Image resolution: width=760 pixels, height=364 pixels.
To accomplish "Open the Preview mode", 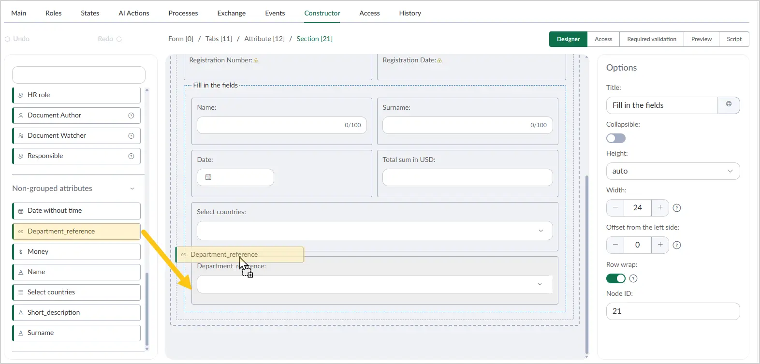I will click(x=702, y=39).
